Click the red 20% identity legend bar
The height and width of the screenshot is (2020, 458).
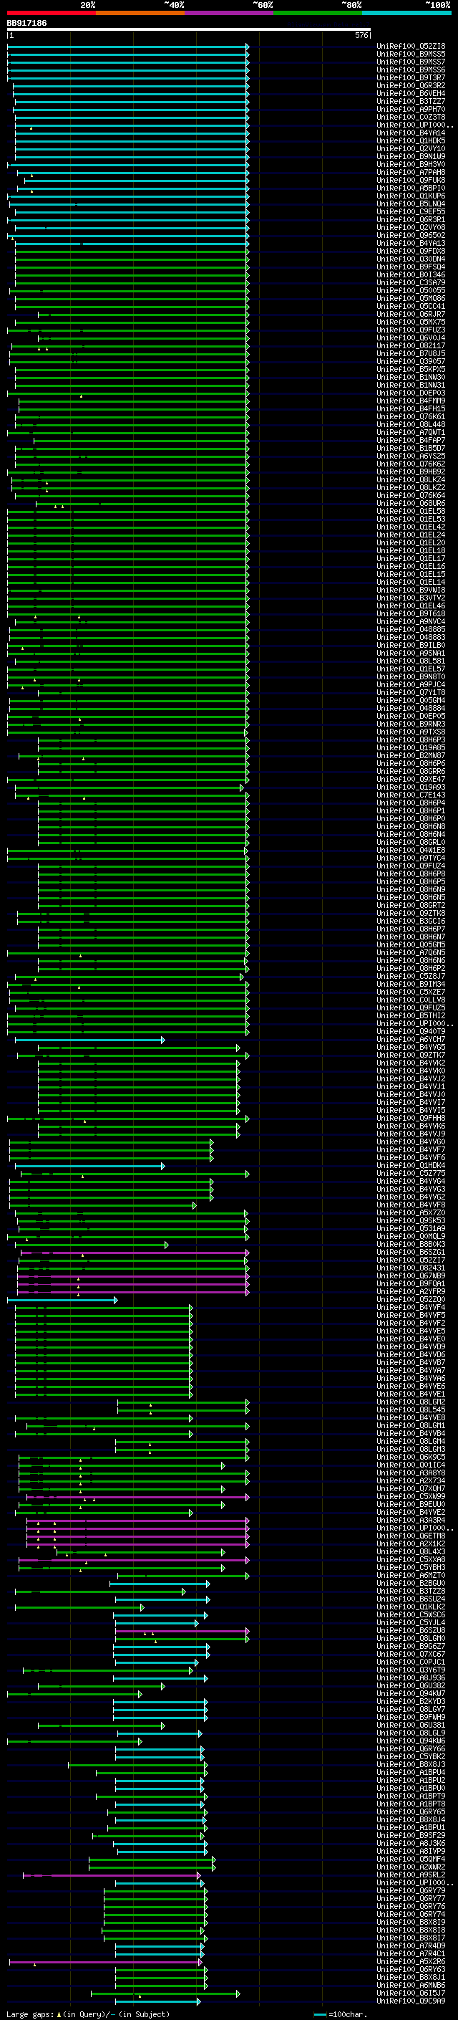52,14
